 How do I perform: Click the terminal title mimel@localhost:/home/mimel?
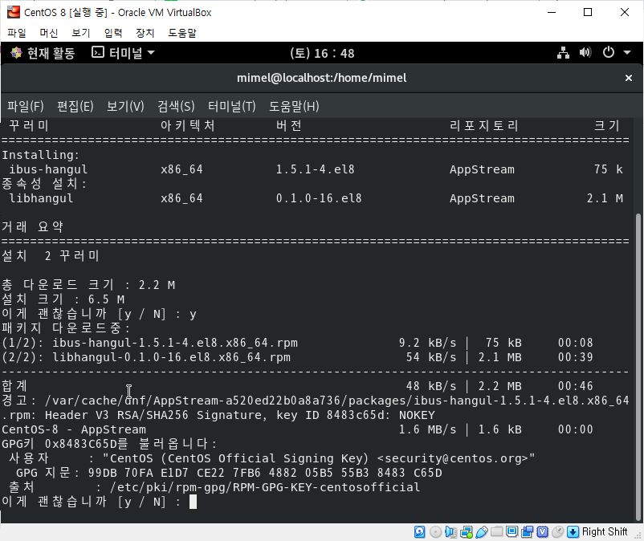pos(321,78)
